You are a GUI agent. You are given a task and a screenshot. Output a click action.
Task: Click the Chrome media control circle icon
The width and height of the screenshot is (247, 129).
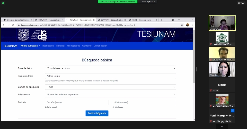coord(173,20)
